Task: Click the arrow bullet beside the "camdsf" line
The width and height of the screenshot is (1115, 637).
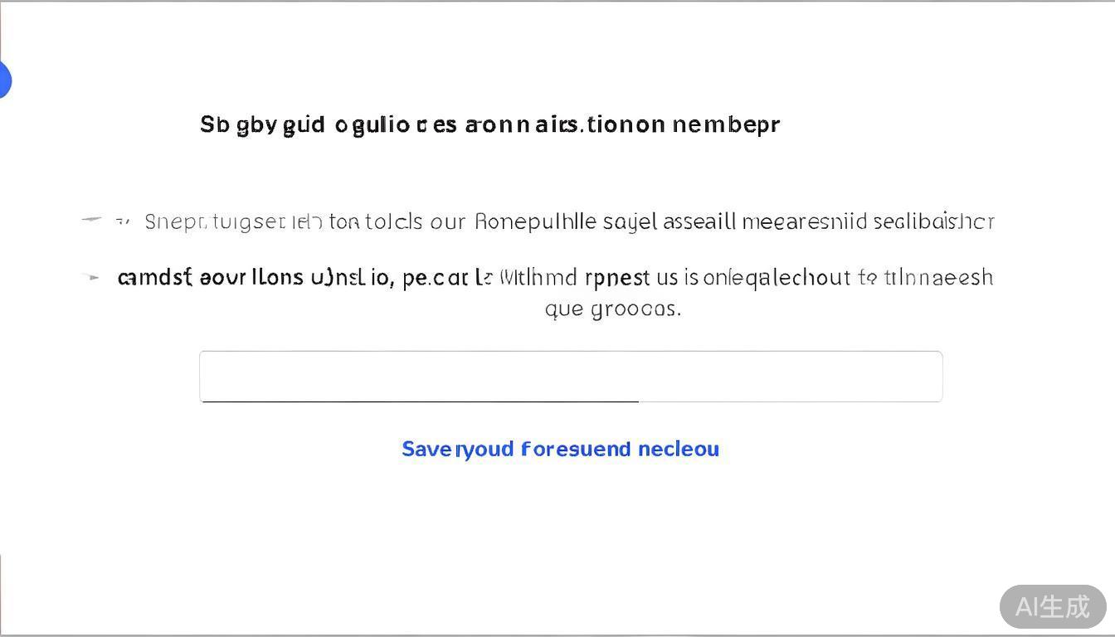Action: click(x=92, y=277)
